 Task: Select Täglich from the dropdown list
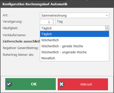click(x=74, y=34)
